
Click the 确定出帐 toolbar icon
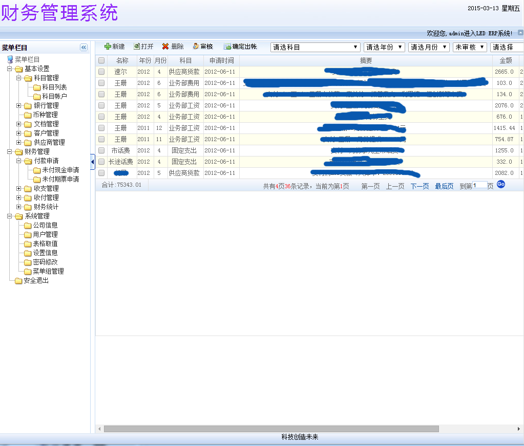tap(227, 47)
